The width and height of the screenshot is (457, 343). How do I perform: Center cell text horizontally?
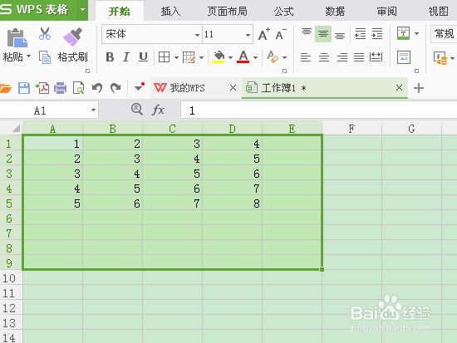click(x=324, y=57)
